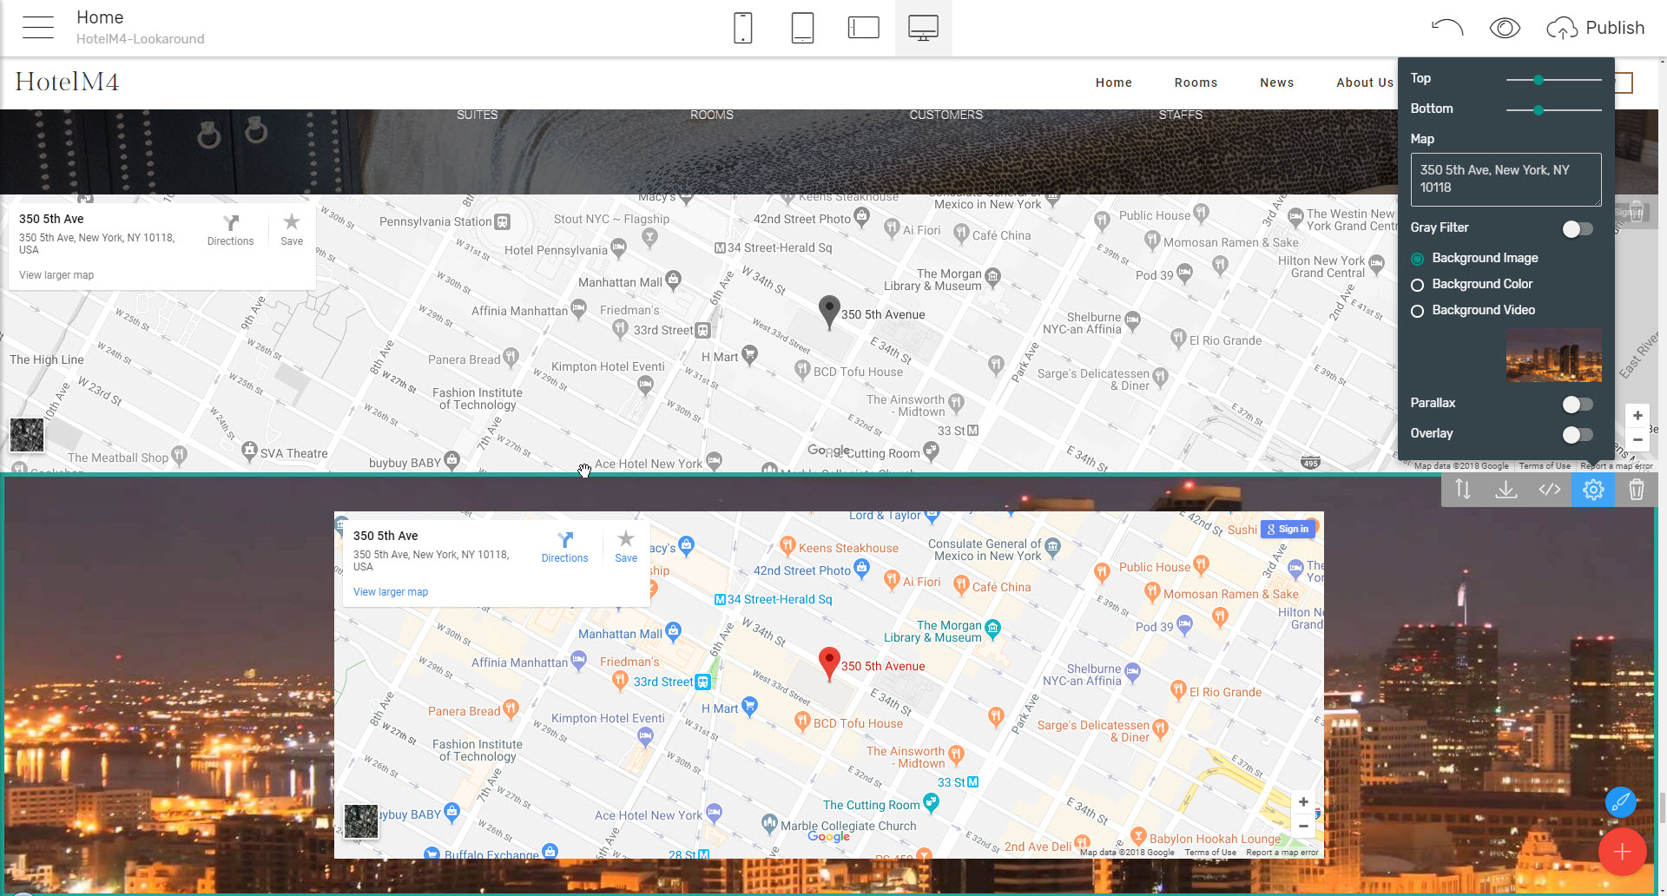Click satellite view thumbnail in upper map
This screenshot has height=896, width=1667.
click(27, 435)
